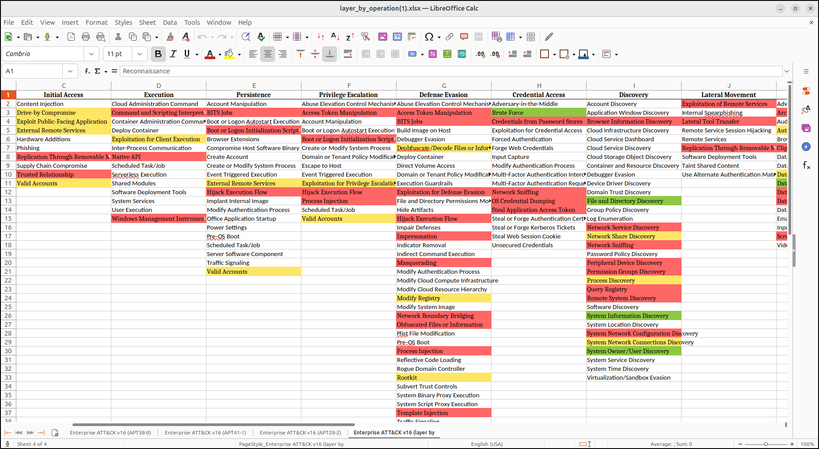Insert Hyperlink chain icon

449,37
